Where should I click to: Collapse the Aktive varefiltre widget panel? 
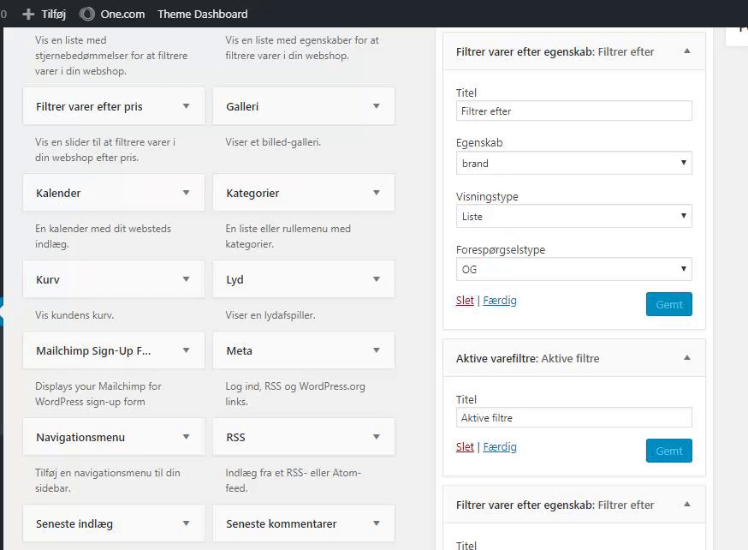[x=686, y=358]
